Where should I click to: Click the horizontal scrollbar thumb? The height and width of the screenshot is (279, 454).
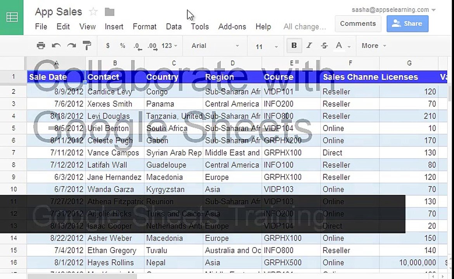pos(82,277)
